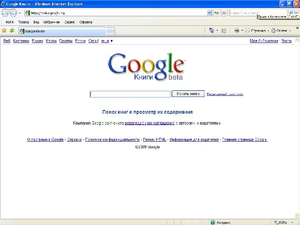Click the RSS feeds icon
Image resolution: width=300 pixels, height=225 pixels.
pos(224,30)
